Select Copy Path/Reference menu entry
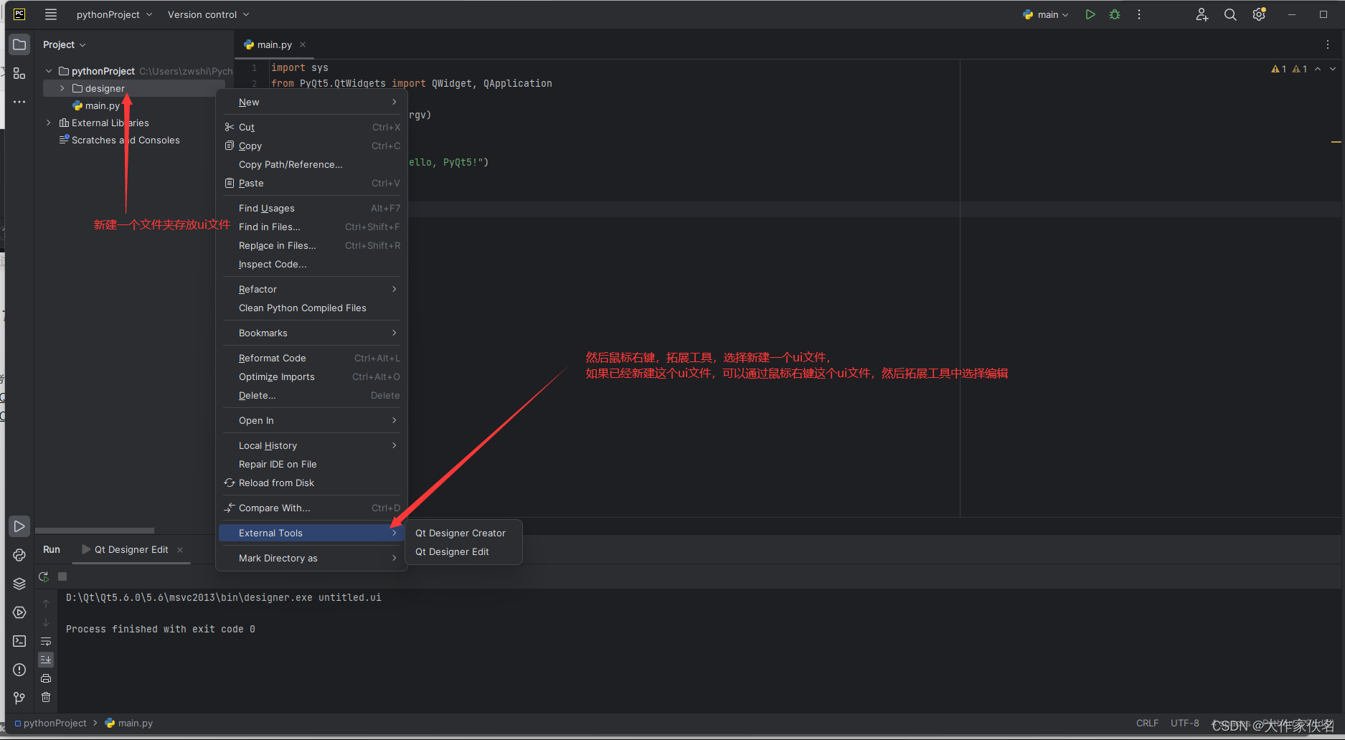The height and width of the screenshot is (740, 1345). point(311,164)
